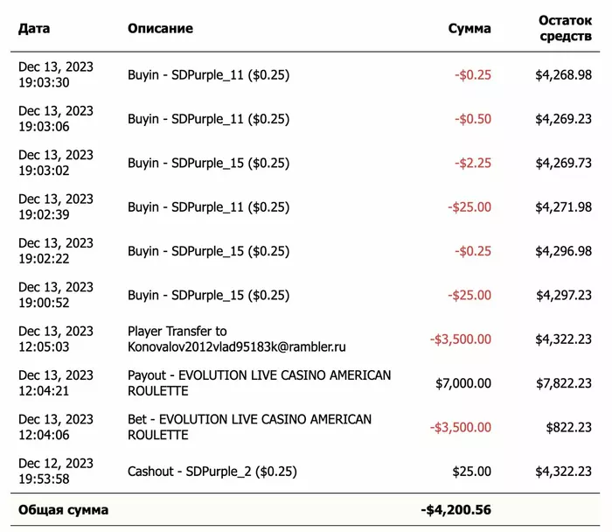Viewport: 612px width, 532px height.
Task: Click the -$4,200.56 total amount
Action: click(x=456, y=510)
